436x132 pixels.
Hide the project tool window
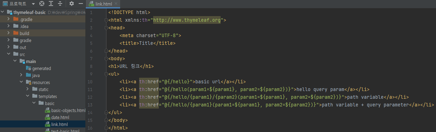[x=81, y=4]
